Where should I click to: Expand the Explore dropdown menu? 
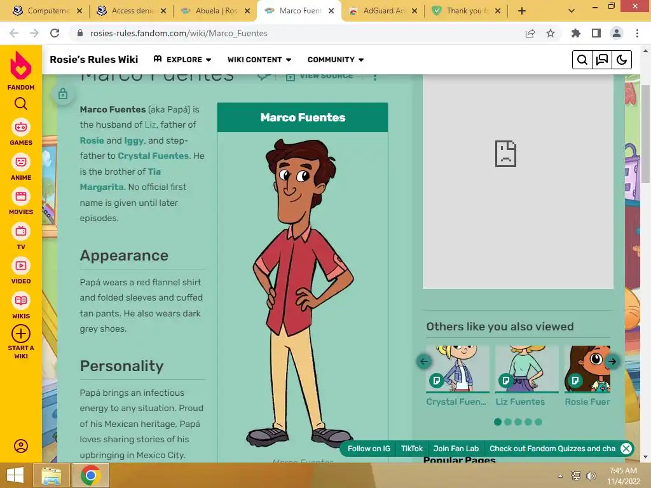point(182,60)
